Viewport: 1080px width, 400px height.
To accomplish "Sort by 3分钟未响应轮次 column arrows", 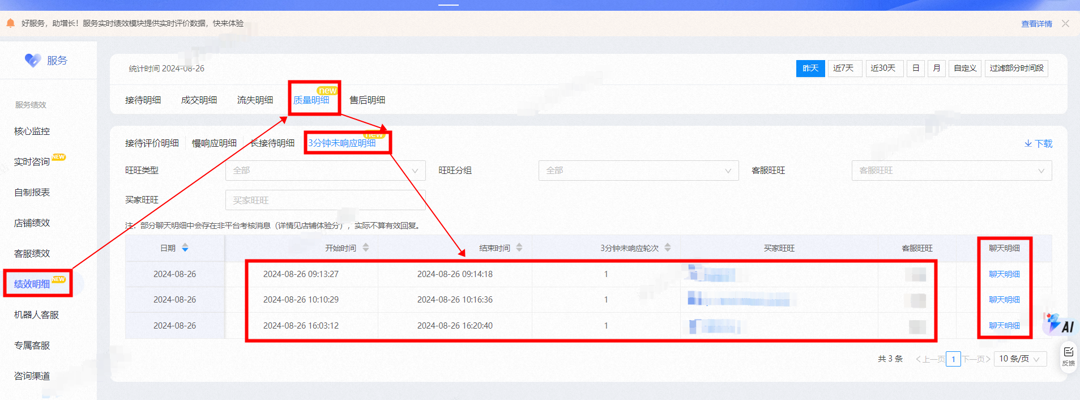I will pyautogui.click(x=668, y=248).
